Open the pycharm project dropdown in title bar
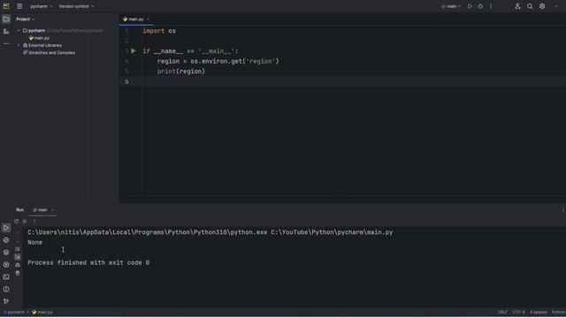566x318 pixels. [42, 6]
